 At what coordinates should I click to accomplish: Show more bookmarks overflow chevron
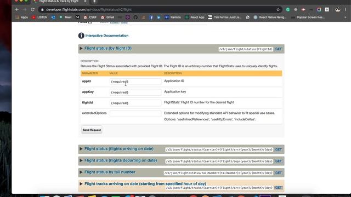tap(346, 17)
